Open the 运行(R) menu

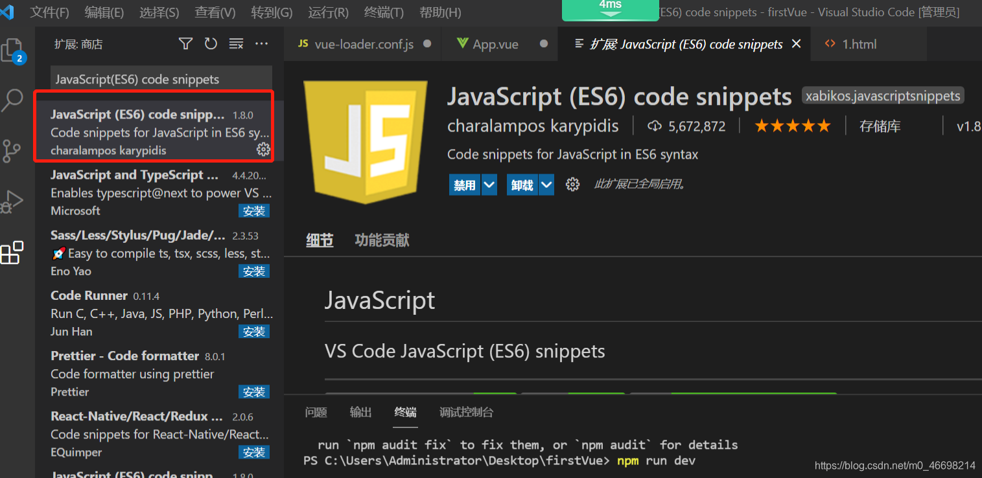(328, 12)
